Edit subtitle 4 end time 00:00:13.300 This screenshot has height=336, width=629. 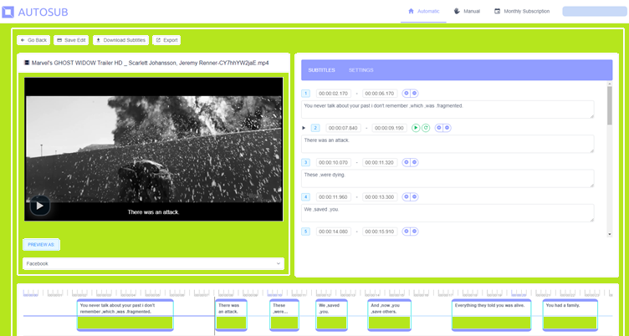[x=380, y=197]
